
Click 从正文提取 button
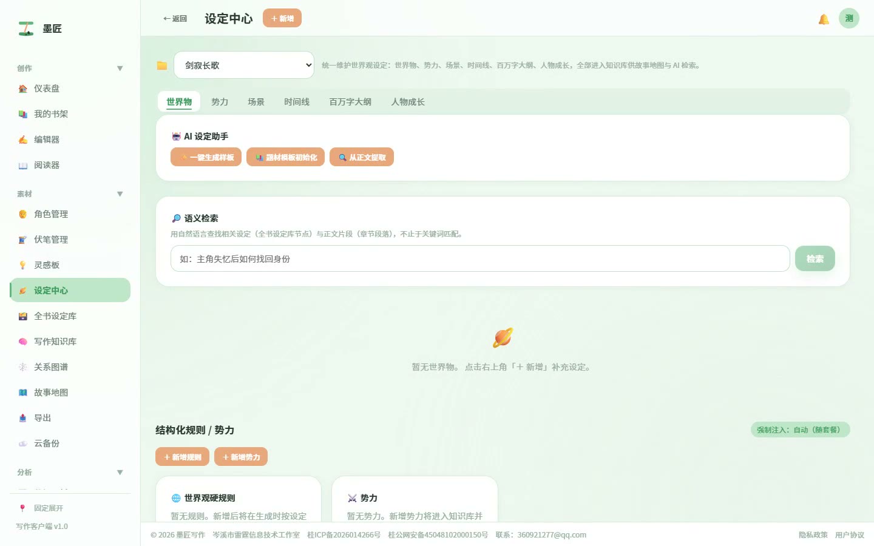pos(362,157)
